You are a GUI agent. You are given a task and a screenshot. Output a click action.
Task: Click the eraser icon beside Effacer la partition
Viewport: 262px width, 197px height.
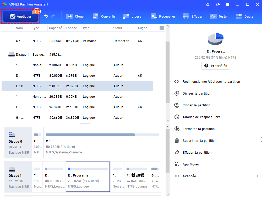177,152
